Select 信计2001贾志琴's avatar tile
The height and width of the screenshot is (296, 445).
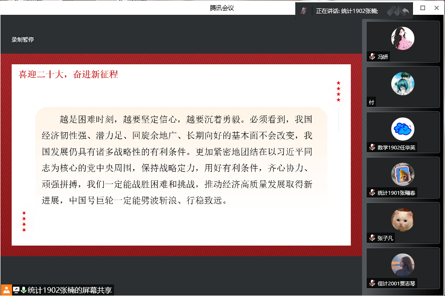[403, 265]
